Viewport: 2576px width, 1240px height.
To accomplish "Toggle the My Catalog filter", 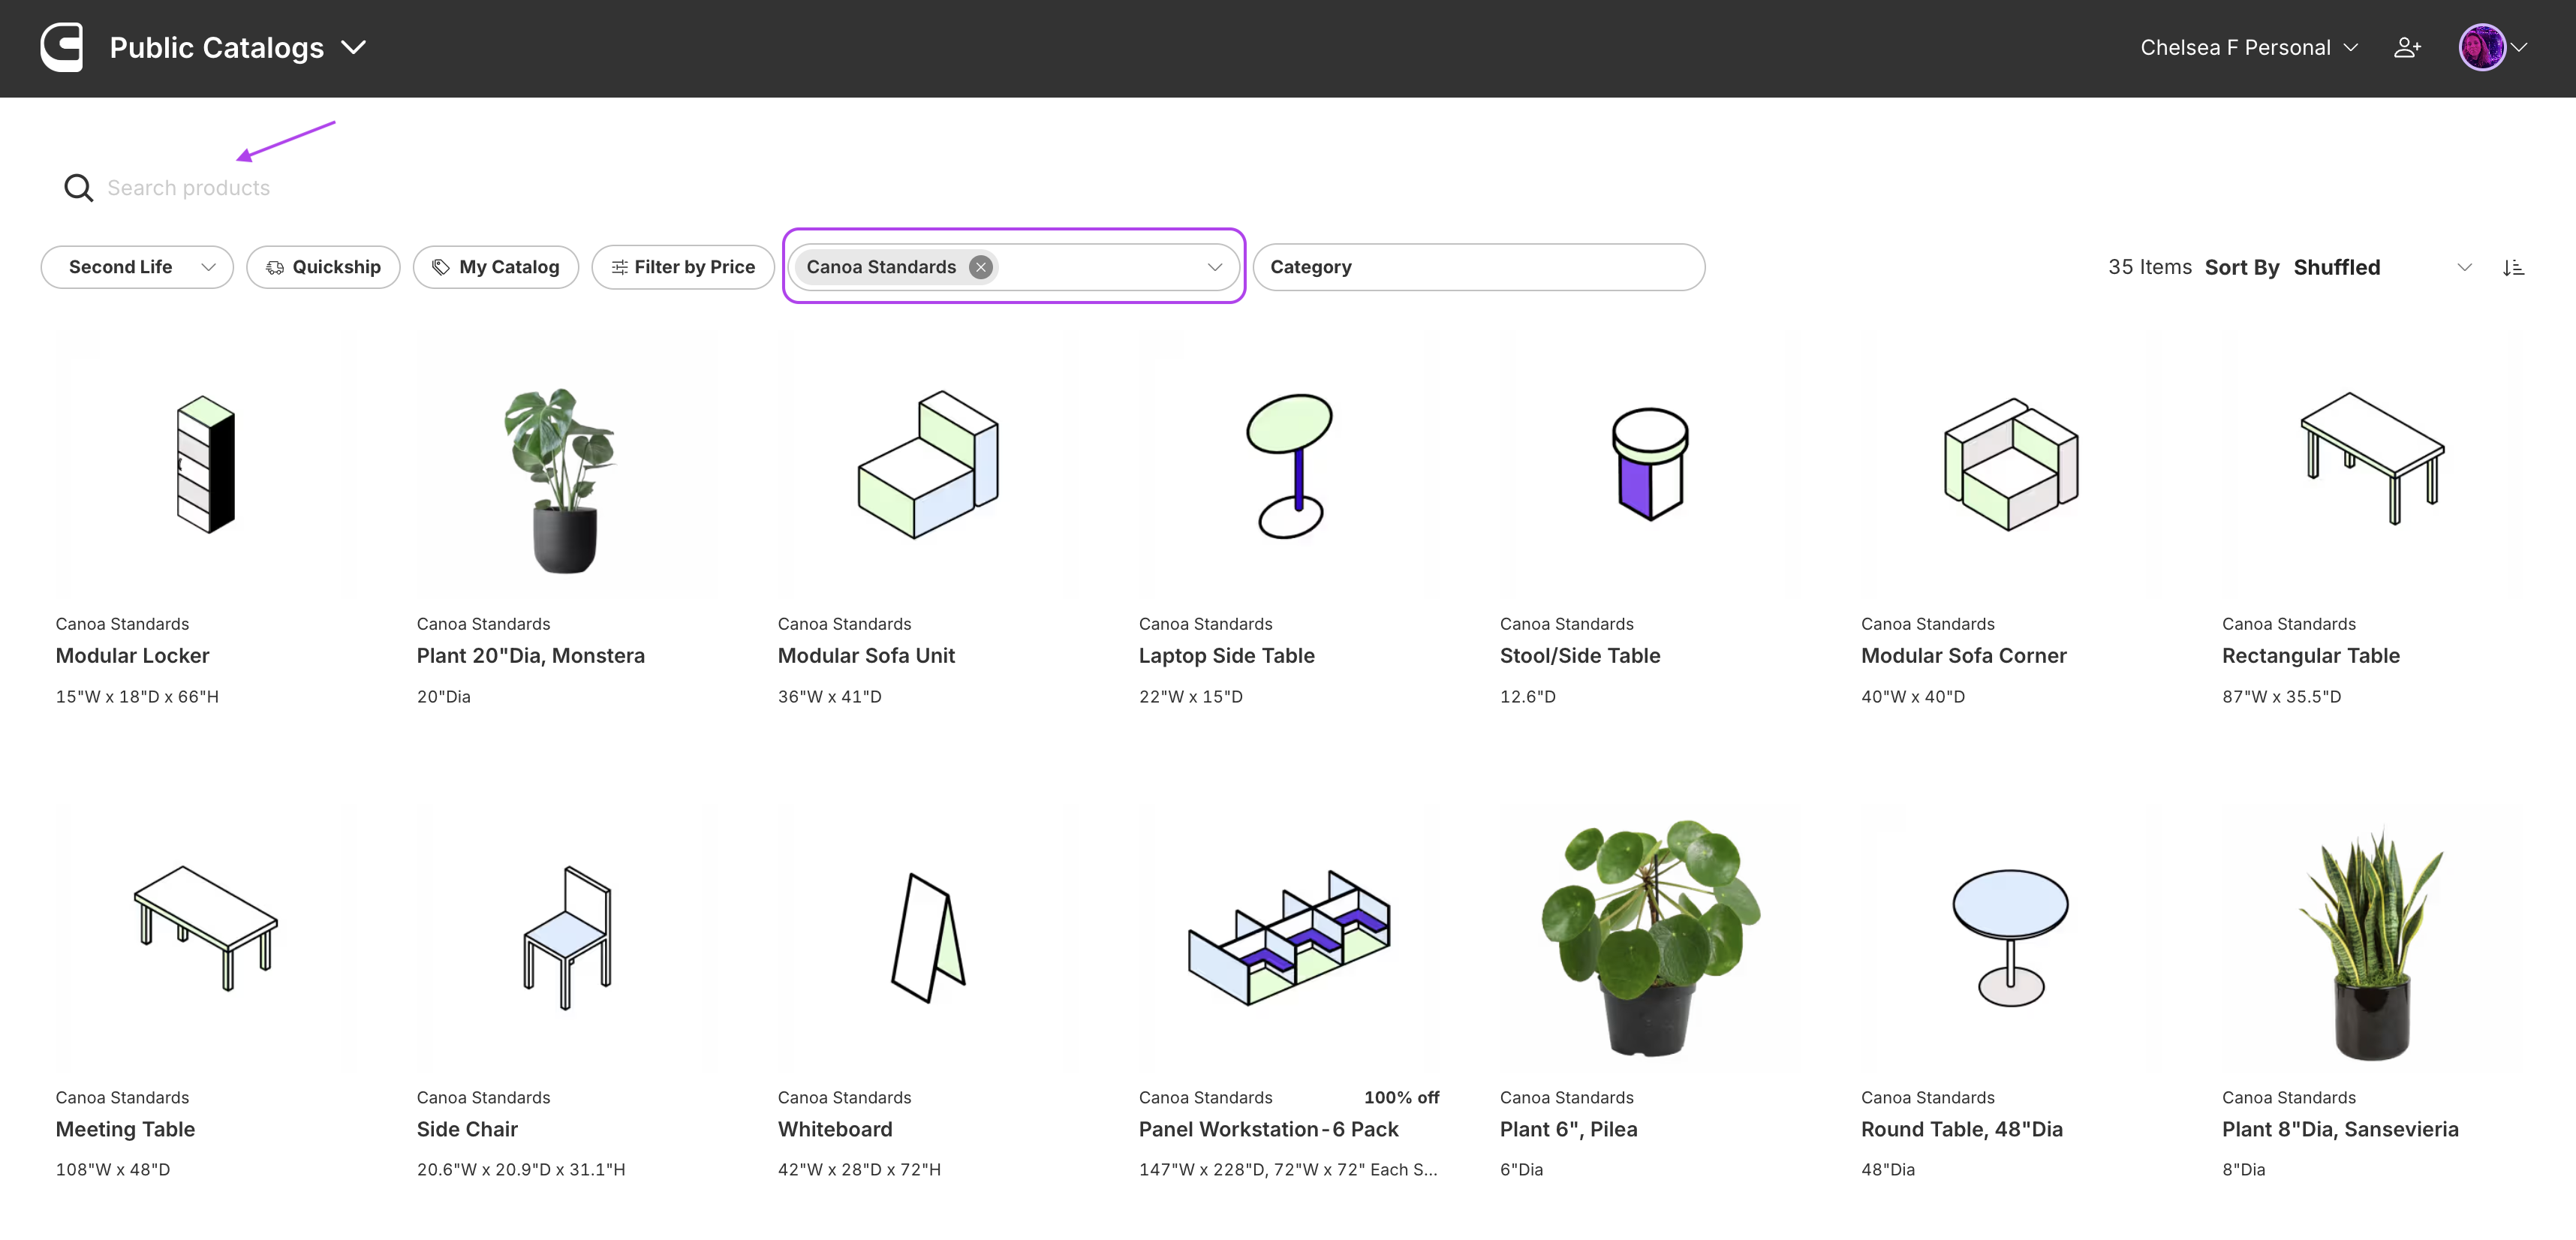I will click(x=496, y=267).
